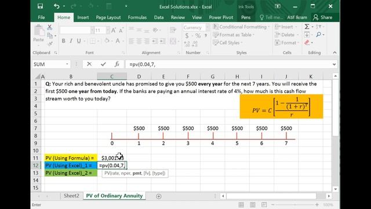Switch to the Power Pivot tab
Viewport: 371px width, 209px height.
221,17
